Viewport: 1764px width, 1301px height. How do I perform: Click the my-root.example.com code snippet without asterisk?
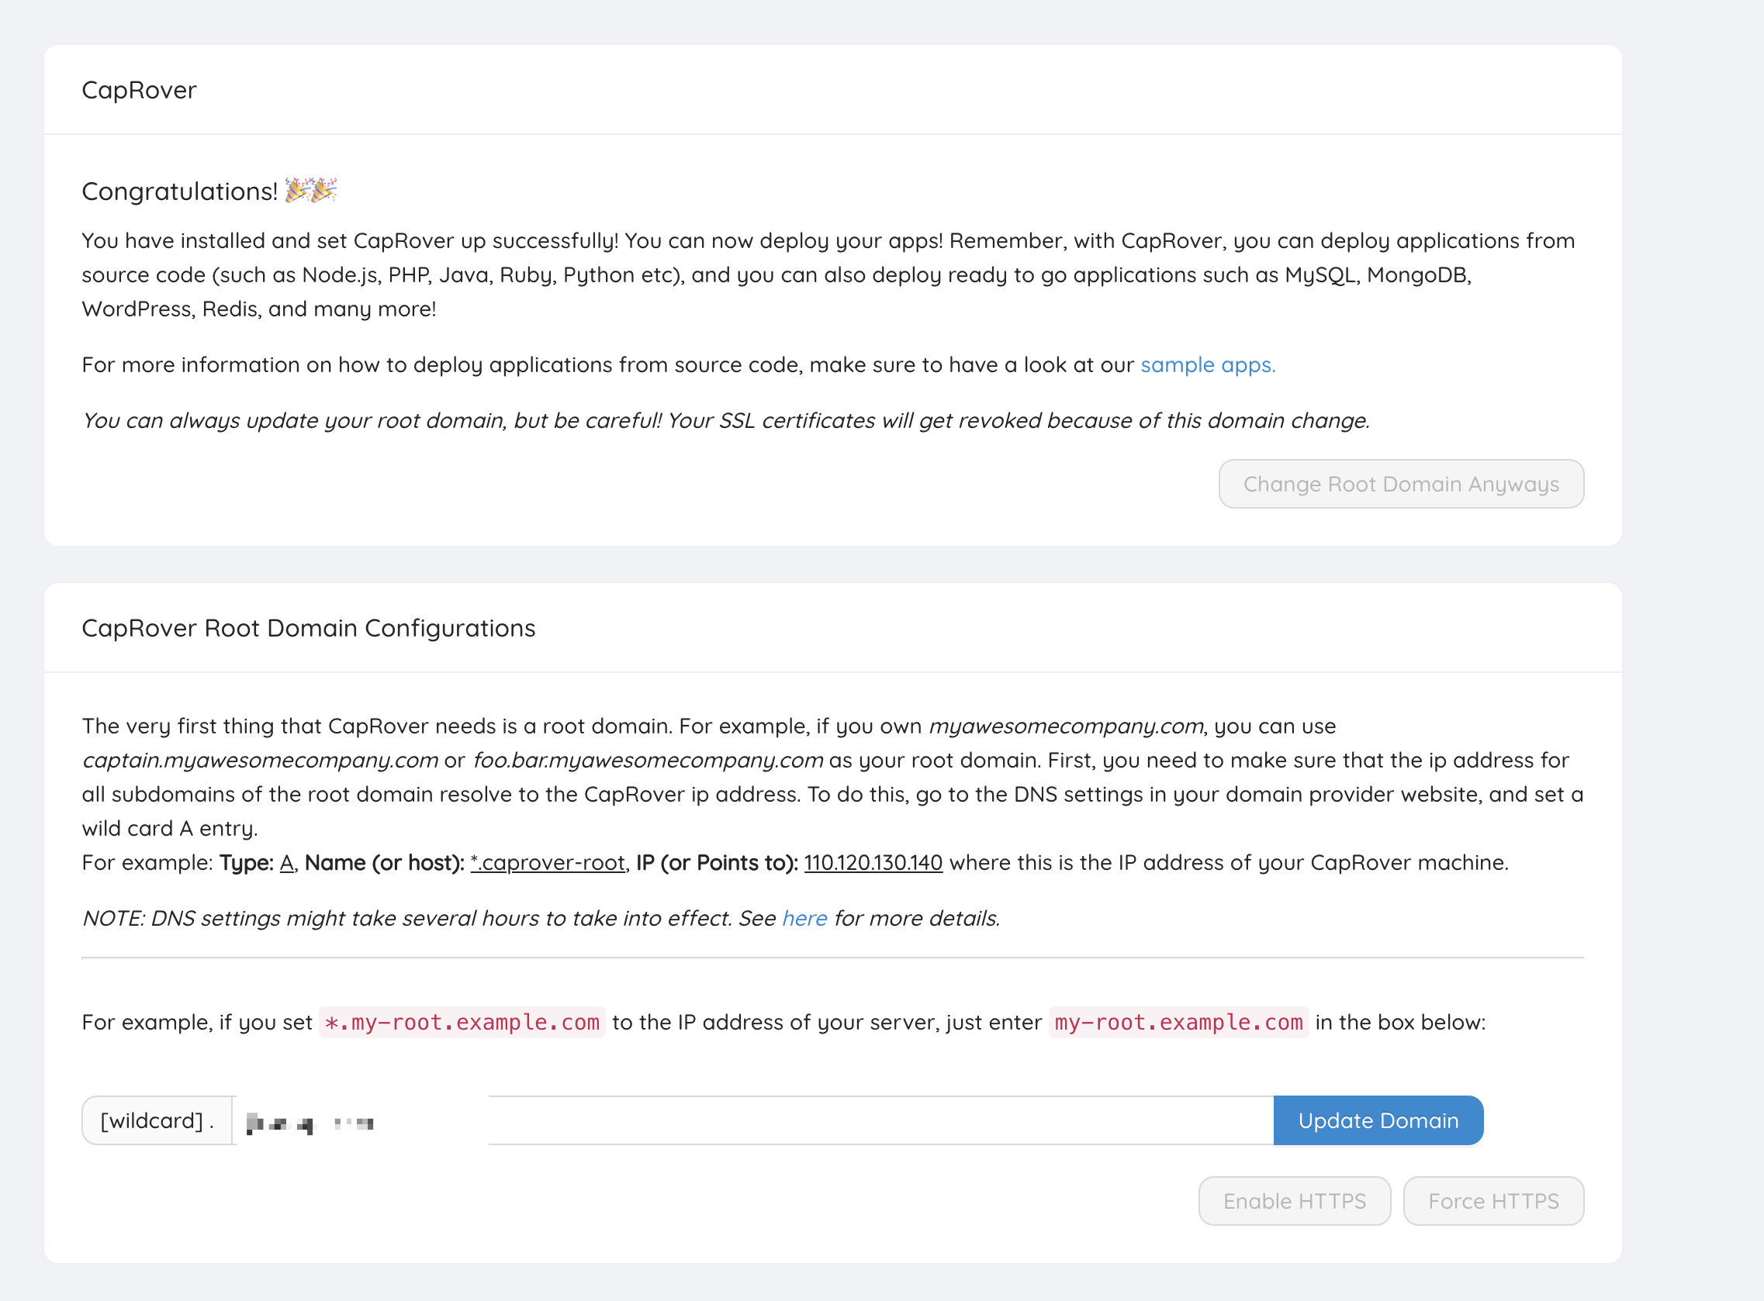(1178, 1022)
